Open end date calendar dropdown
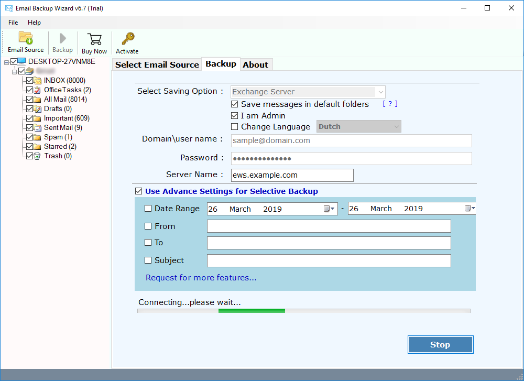Viewport: 524px width, 381px height. [470, 208]
